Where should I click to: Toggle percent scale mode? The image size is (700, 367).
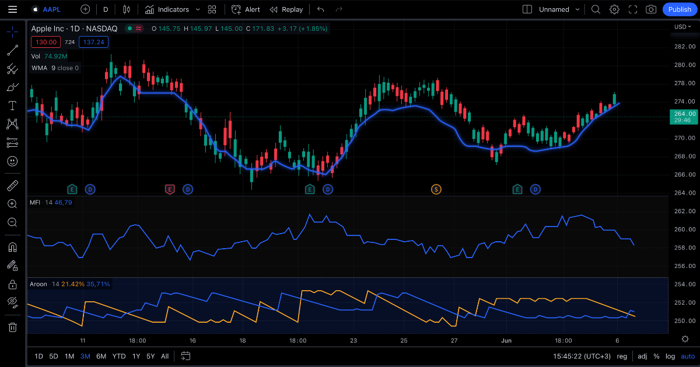point(656,356)
